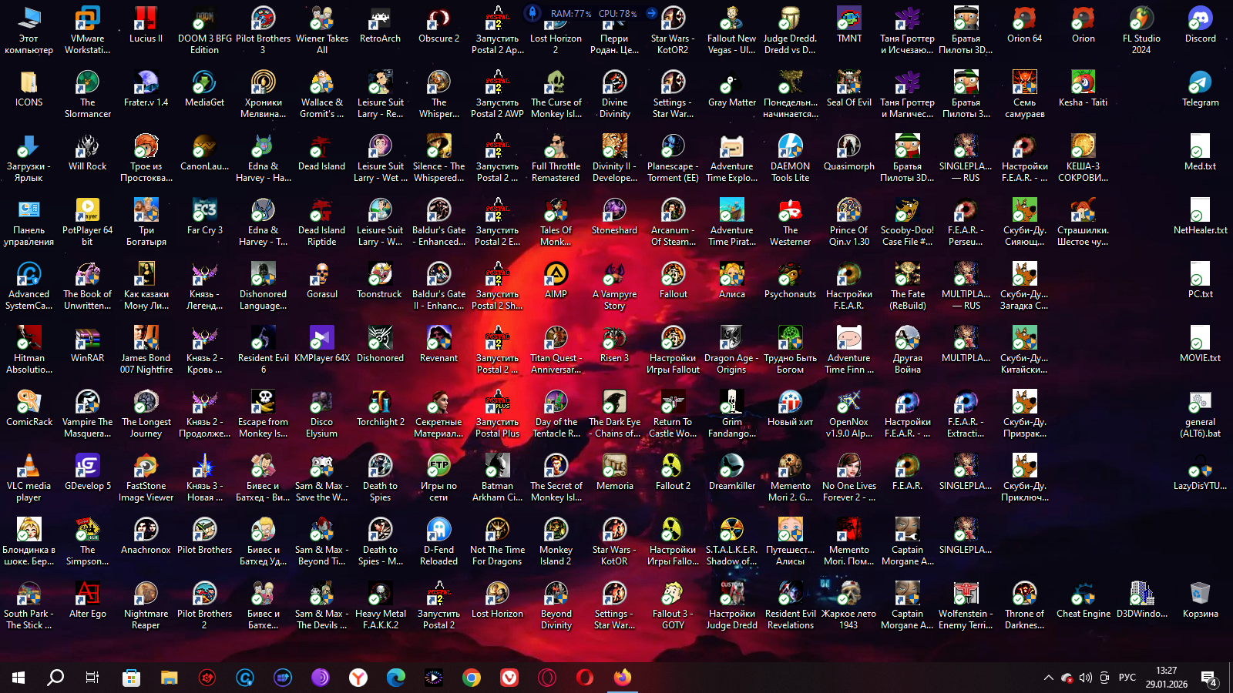Screen dimensions: 1233x693
Task: Open the FL Studio 2024 shortcut
Action: coord(1141,18)
